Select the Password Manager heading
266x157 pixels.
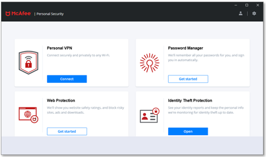[185, 48]
